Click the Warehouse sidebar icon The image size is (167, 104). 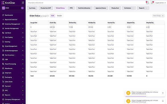[x=3, y=68]
